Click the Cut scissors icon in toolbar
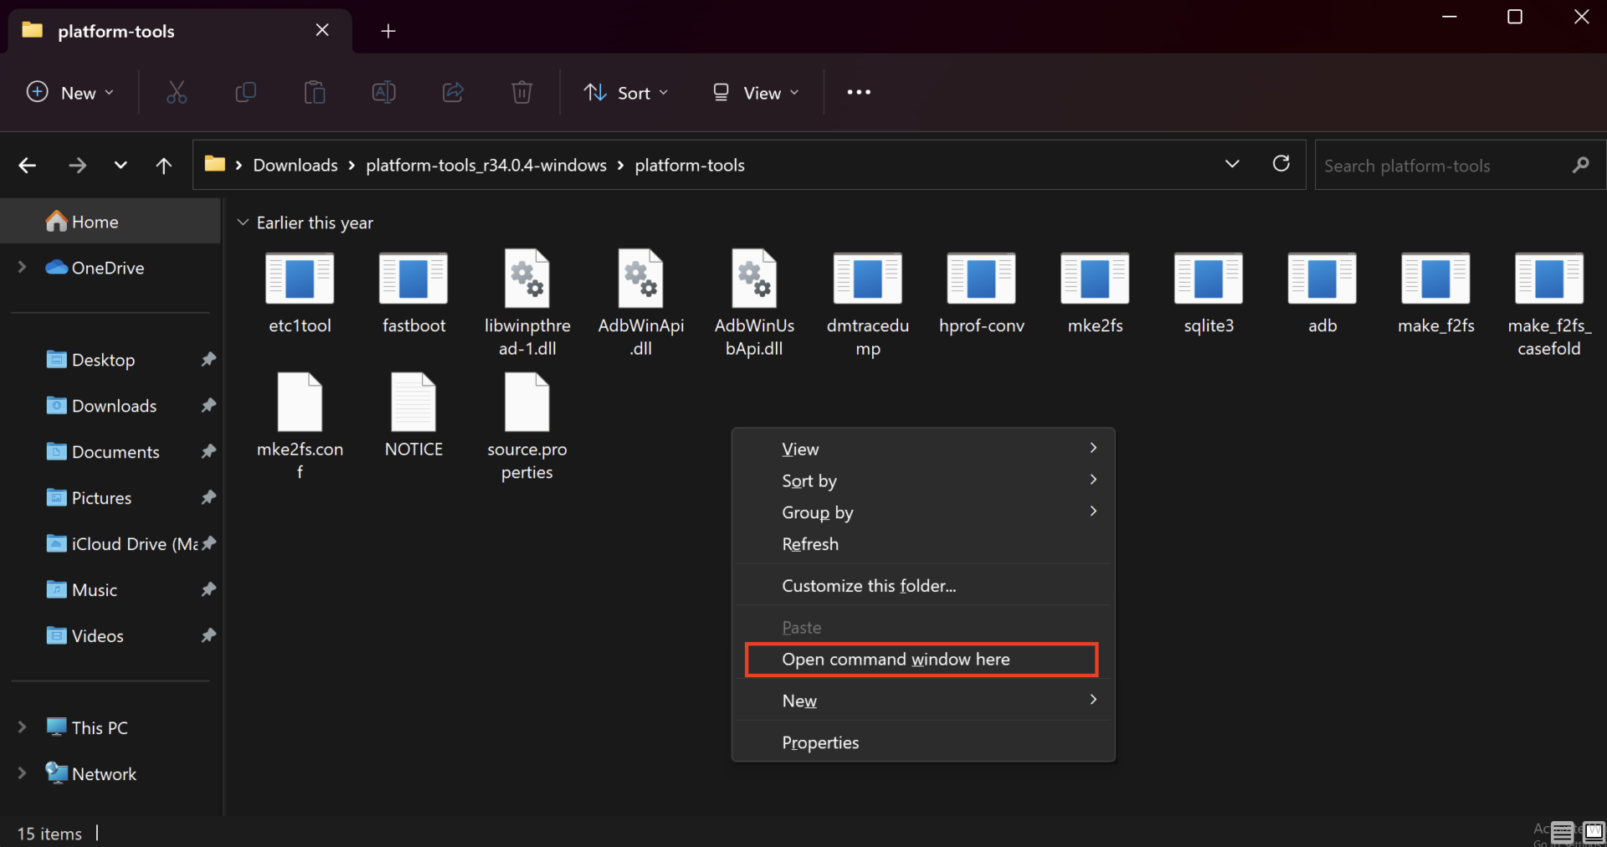 pos(177,92)
